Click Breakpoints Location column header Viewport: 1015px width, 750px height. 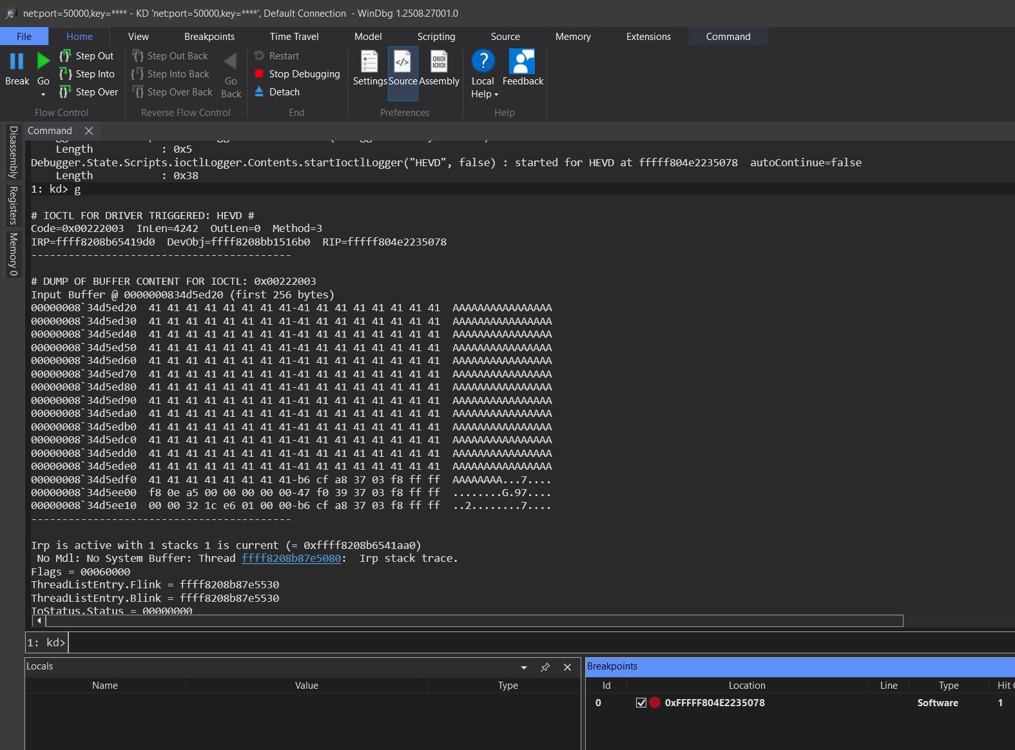[x=747, y=686]
